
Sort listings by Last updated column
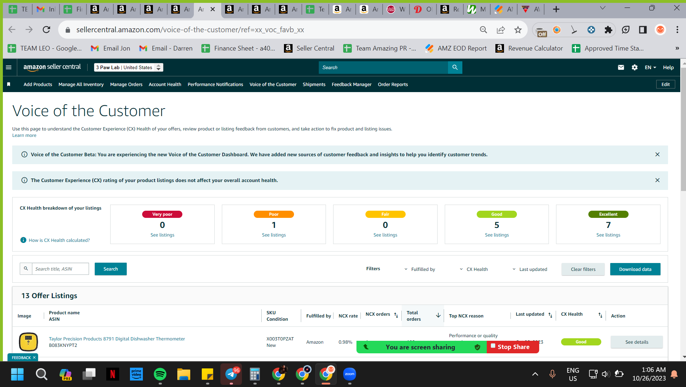click(x=550, y=315)
